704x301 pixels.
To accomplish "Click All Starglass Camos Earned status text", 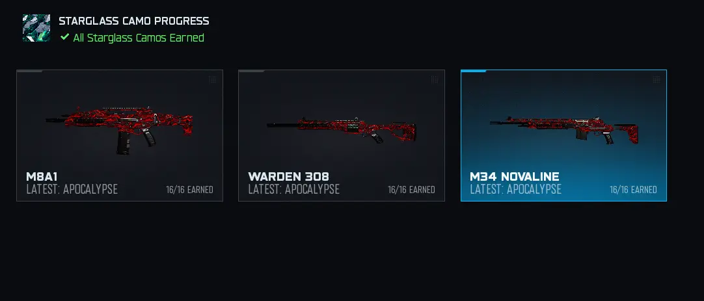I will tap(139, 38).
